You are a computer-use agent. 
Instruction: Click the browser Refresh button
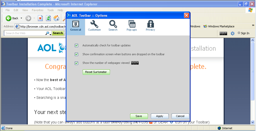point(48,18)
